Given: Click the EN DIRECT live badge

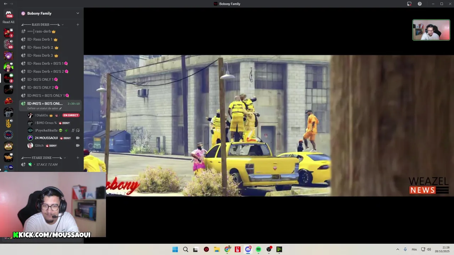Looking at the screenshot, I should click(71, 115).
